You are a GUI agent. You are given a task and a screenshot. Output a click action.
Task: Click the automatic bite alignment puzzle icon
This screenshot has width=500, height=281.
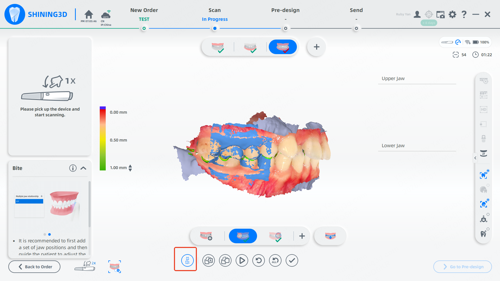pos(209,260)
